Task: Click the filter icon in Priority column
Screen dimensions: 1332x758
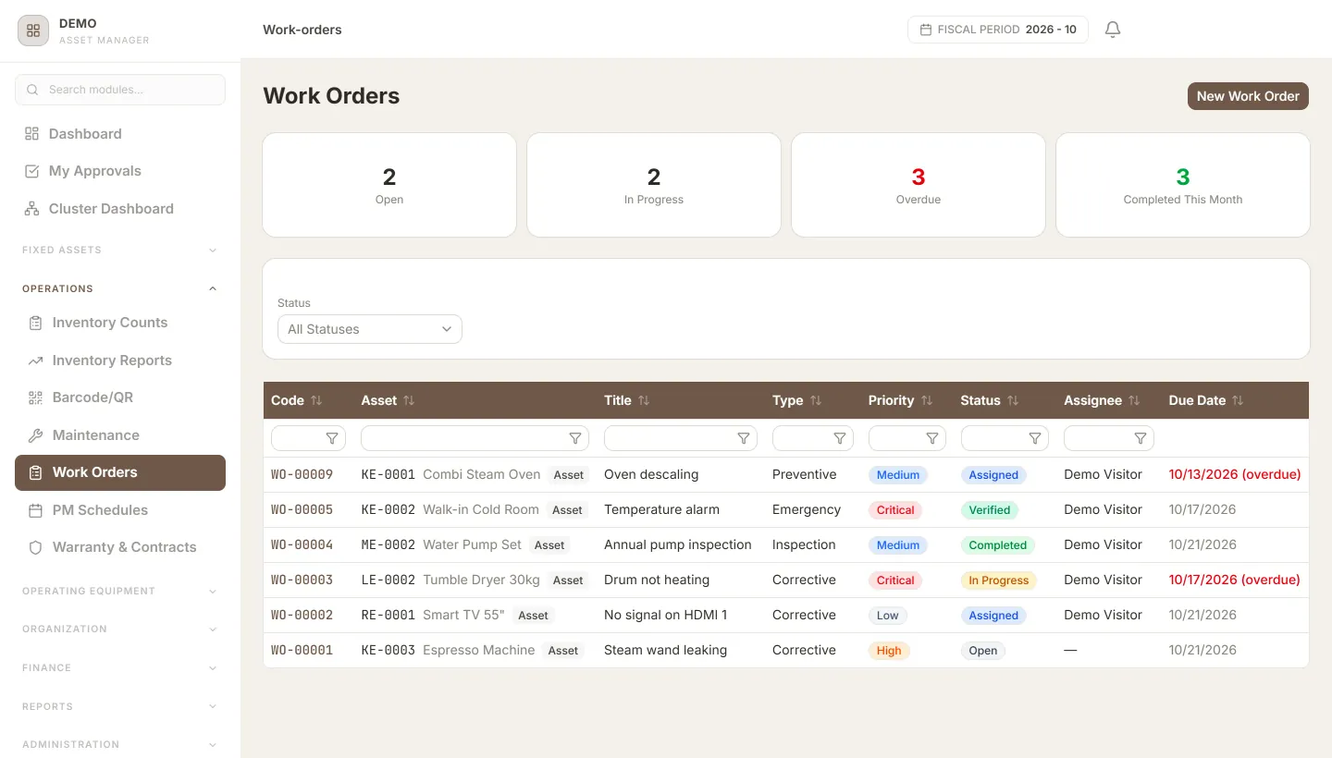Action: pos(932,438)
